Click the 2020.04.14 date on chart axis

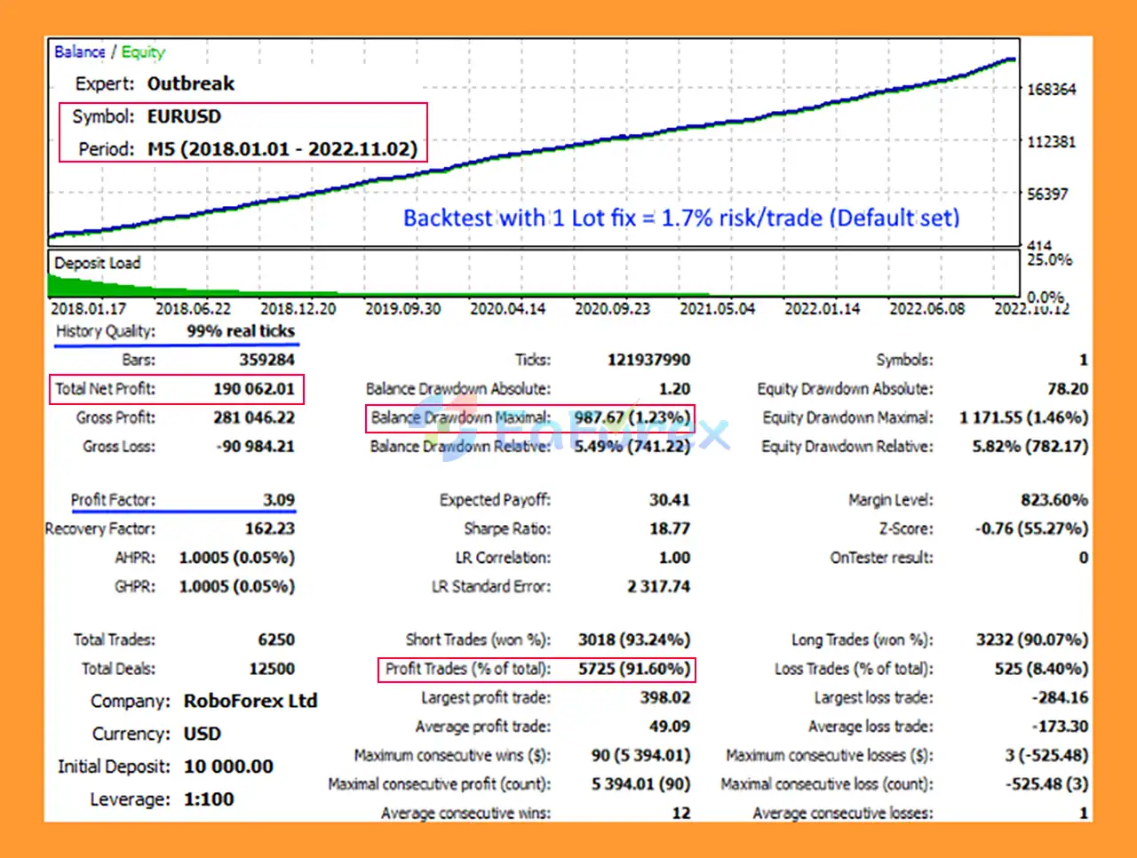(x=507, y=309)
